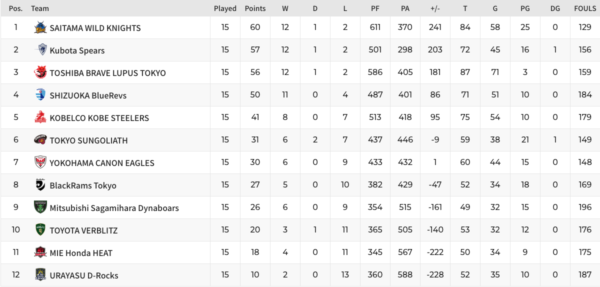Image resolution: width=600 pixels, height=287 pixels.
Task: Sort table by Points column header
Action: [255, 8]
